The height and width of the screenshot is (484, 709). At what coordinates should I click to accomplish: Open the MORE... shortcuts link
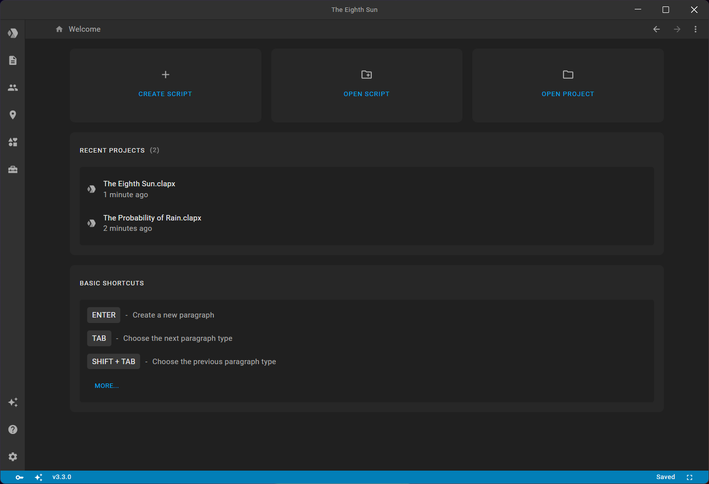click(x=107, y=386)
